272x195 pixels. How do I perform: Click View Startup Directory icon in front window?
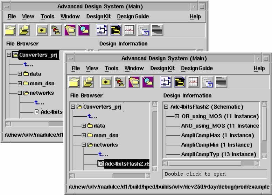106,82
